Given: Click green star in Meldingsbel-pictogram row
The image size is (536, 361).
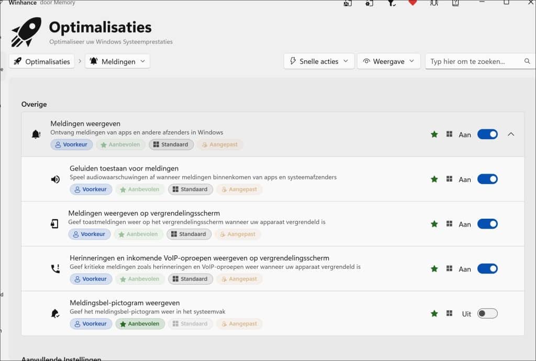Looking at the screenshot, I should pyautogui.click(x=434, y=313).
